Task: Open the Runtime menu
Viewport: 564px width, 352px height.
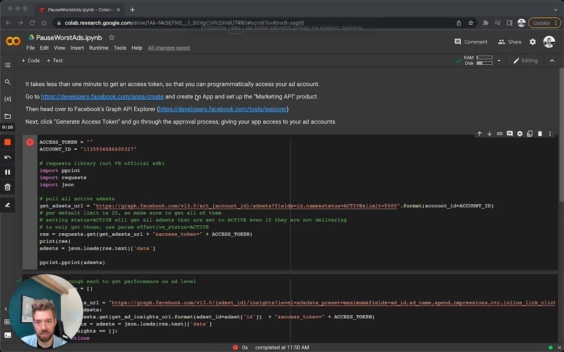Action: click(99, 48)
